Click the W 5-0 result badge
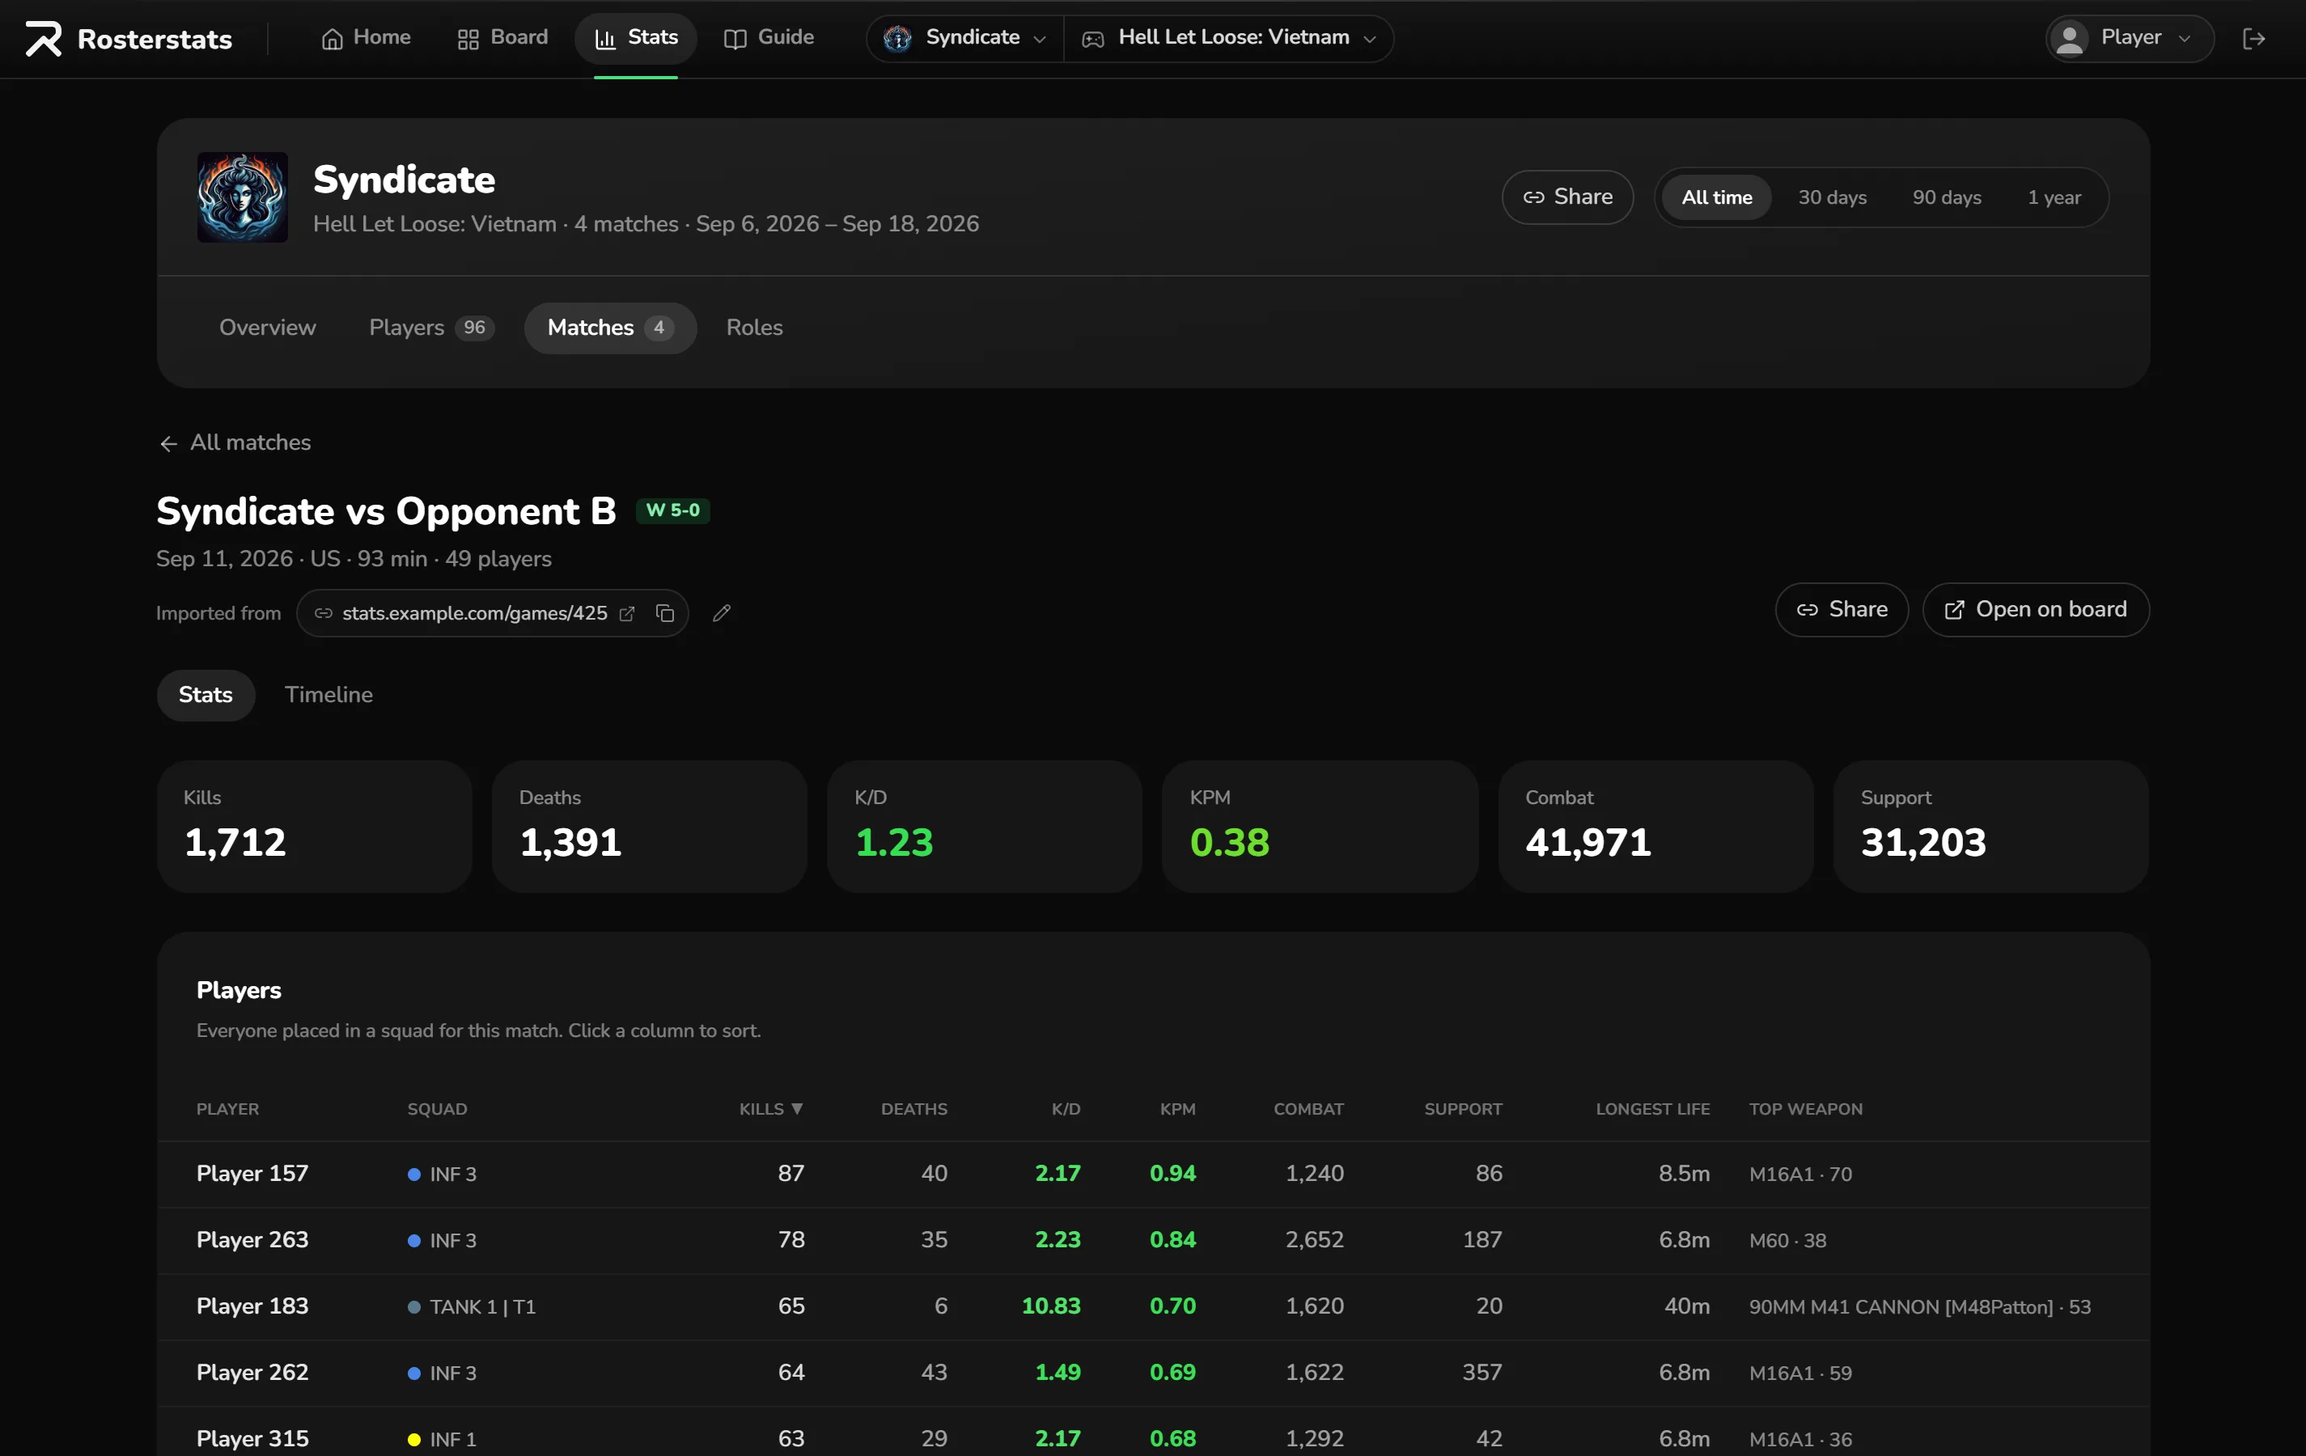This screenshot has height=1456, width=2306. pyautogui.click(x=672, y=510)
